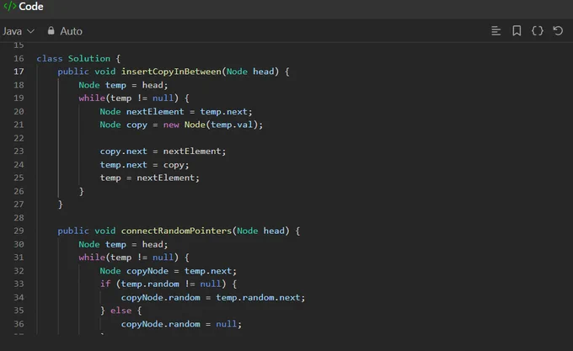Click '} else {' on line 35
The image size is (573, 351).
(x=120, y=311)
